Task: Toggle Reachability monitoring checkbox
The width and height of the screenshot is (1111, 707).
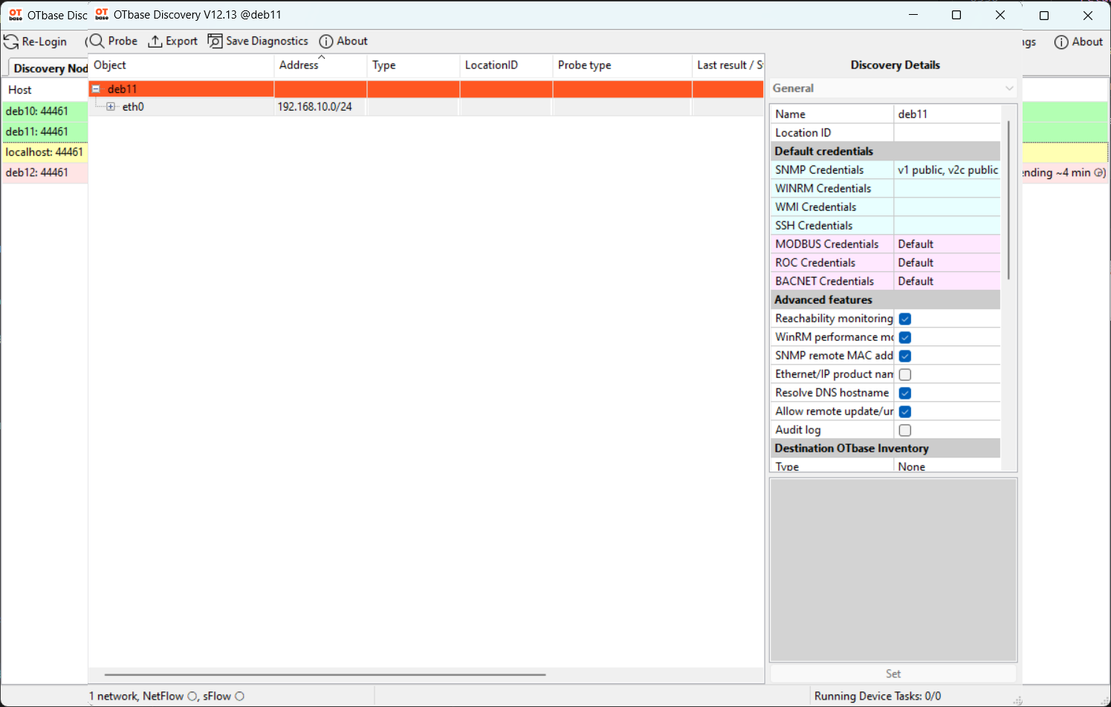Action: coord(905,319)
